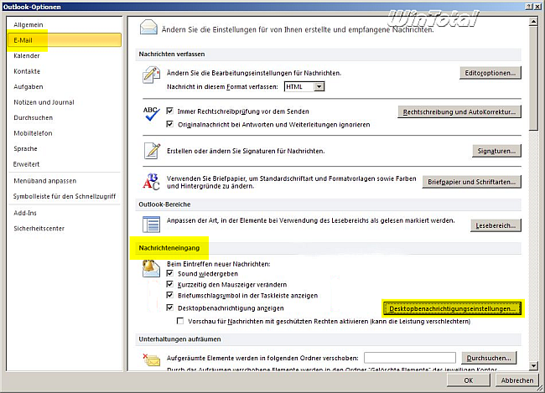Open Menüband anpassen category

point(65,181)
